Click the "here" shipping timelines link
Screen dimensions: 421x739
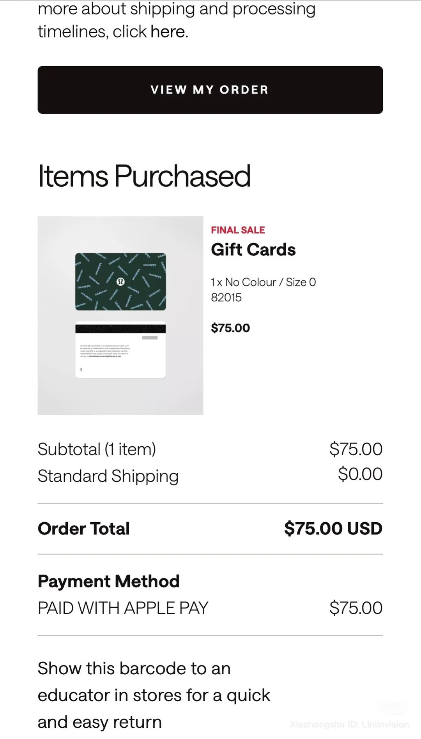point(168,32)
